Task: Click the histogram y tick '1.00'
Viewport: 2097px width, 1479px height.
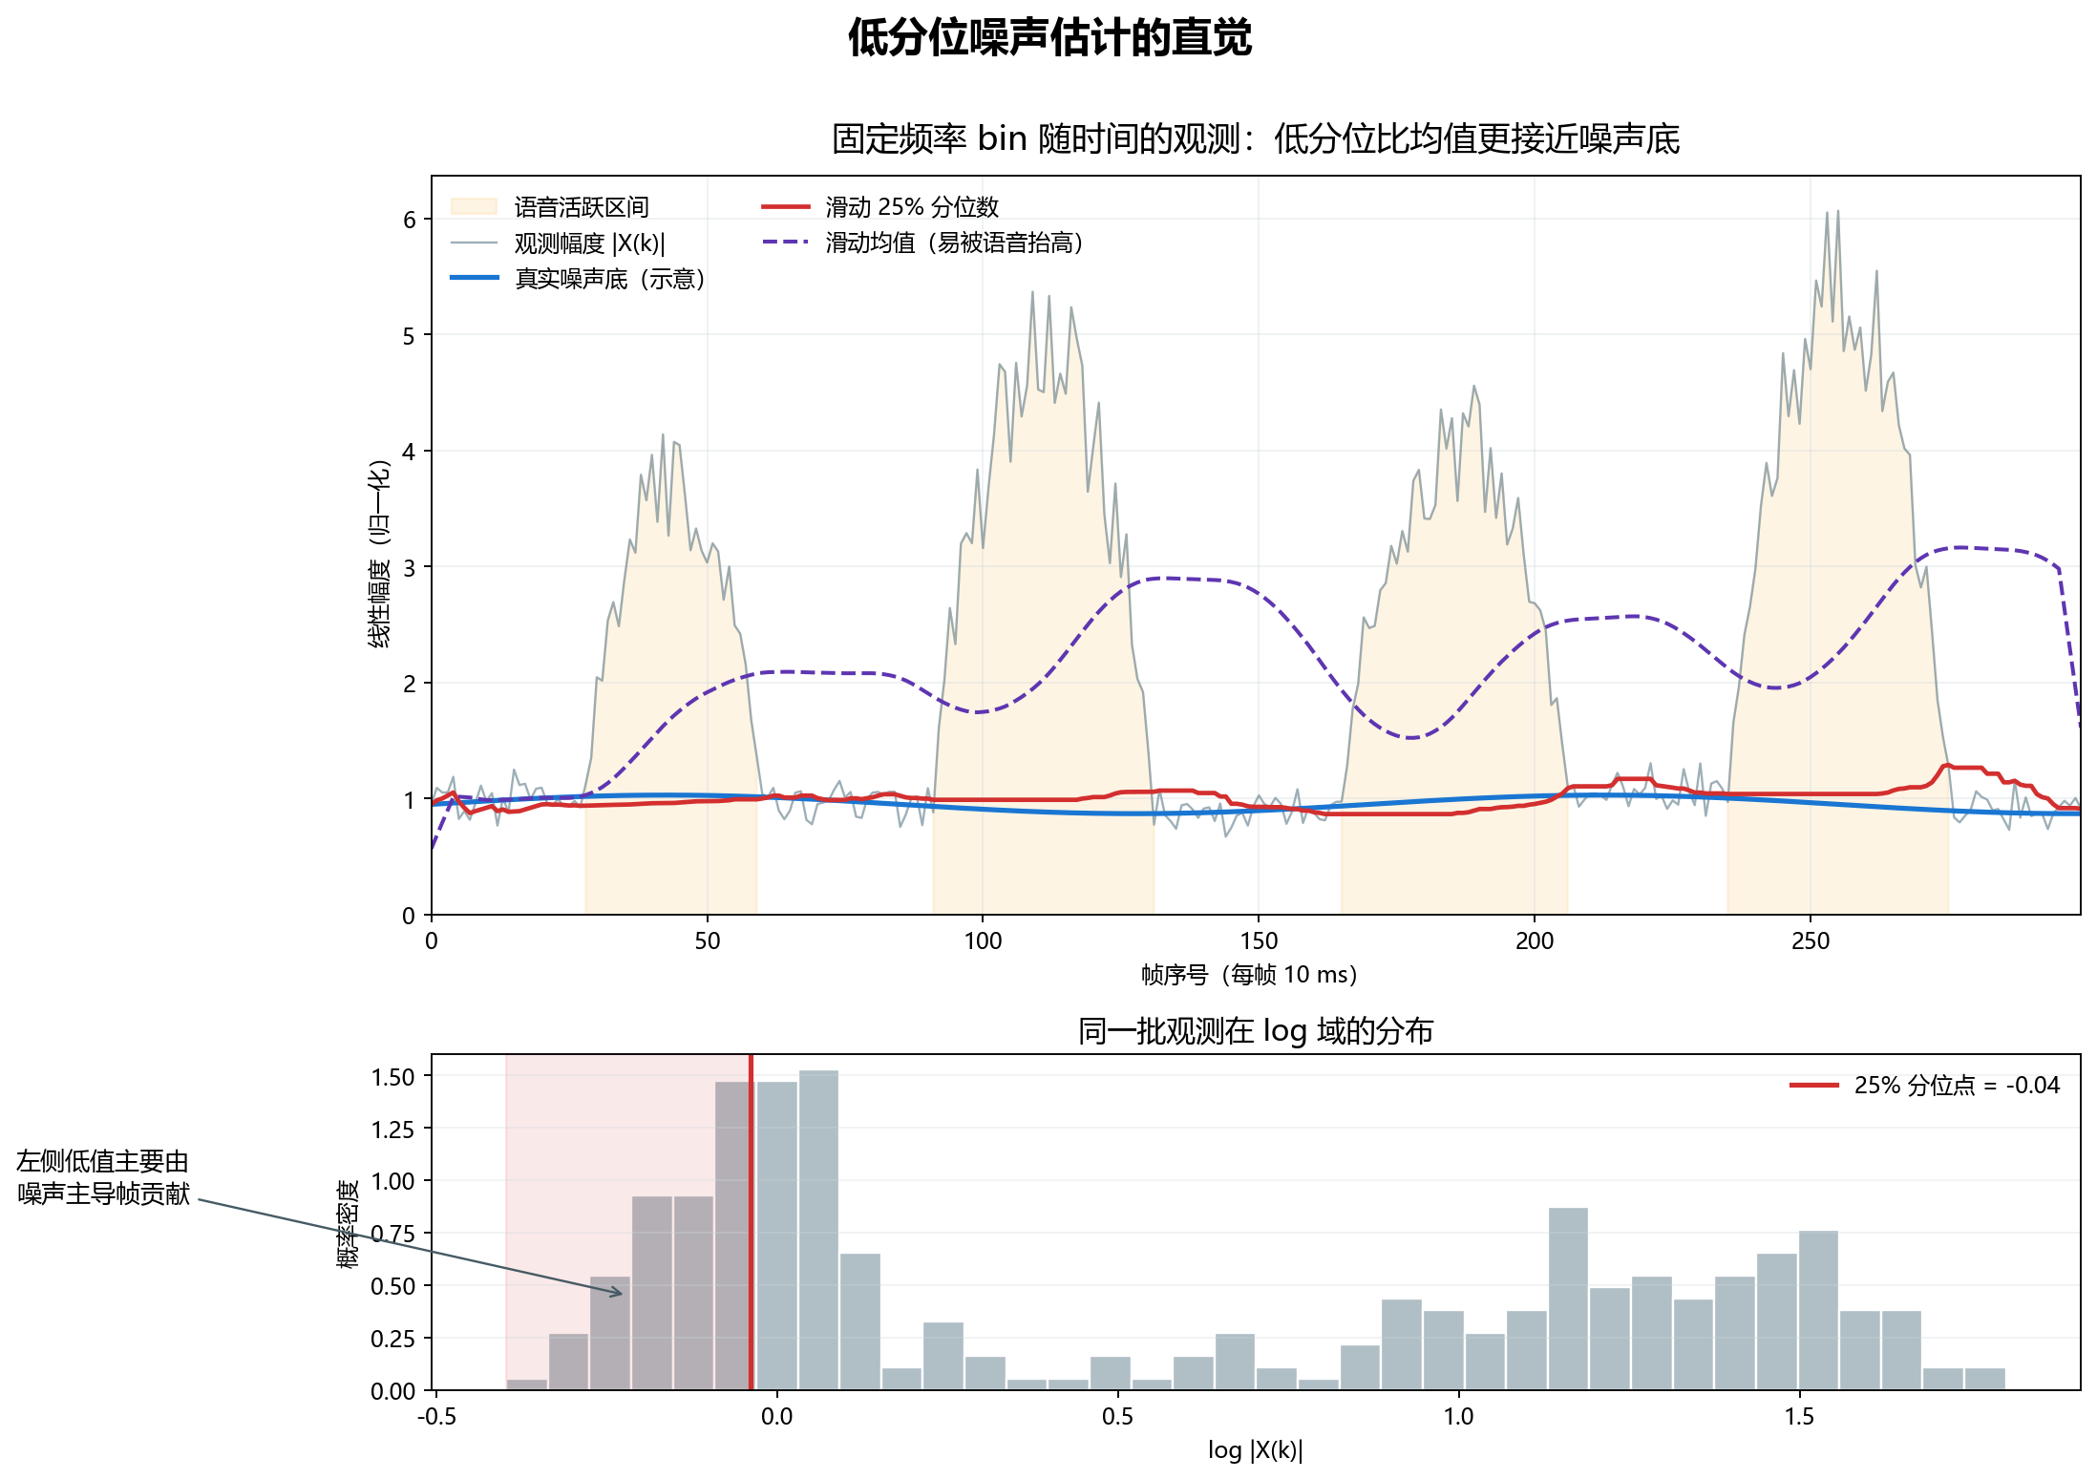Action: click(392, 1182)
